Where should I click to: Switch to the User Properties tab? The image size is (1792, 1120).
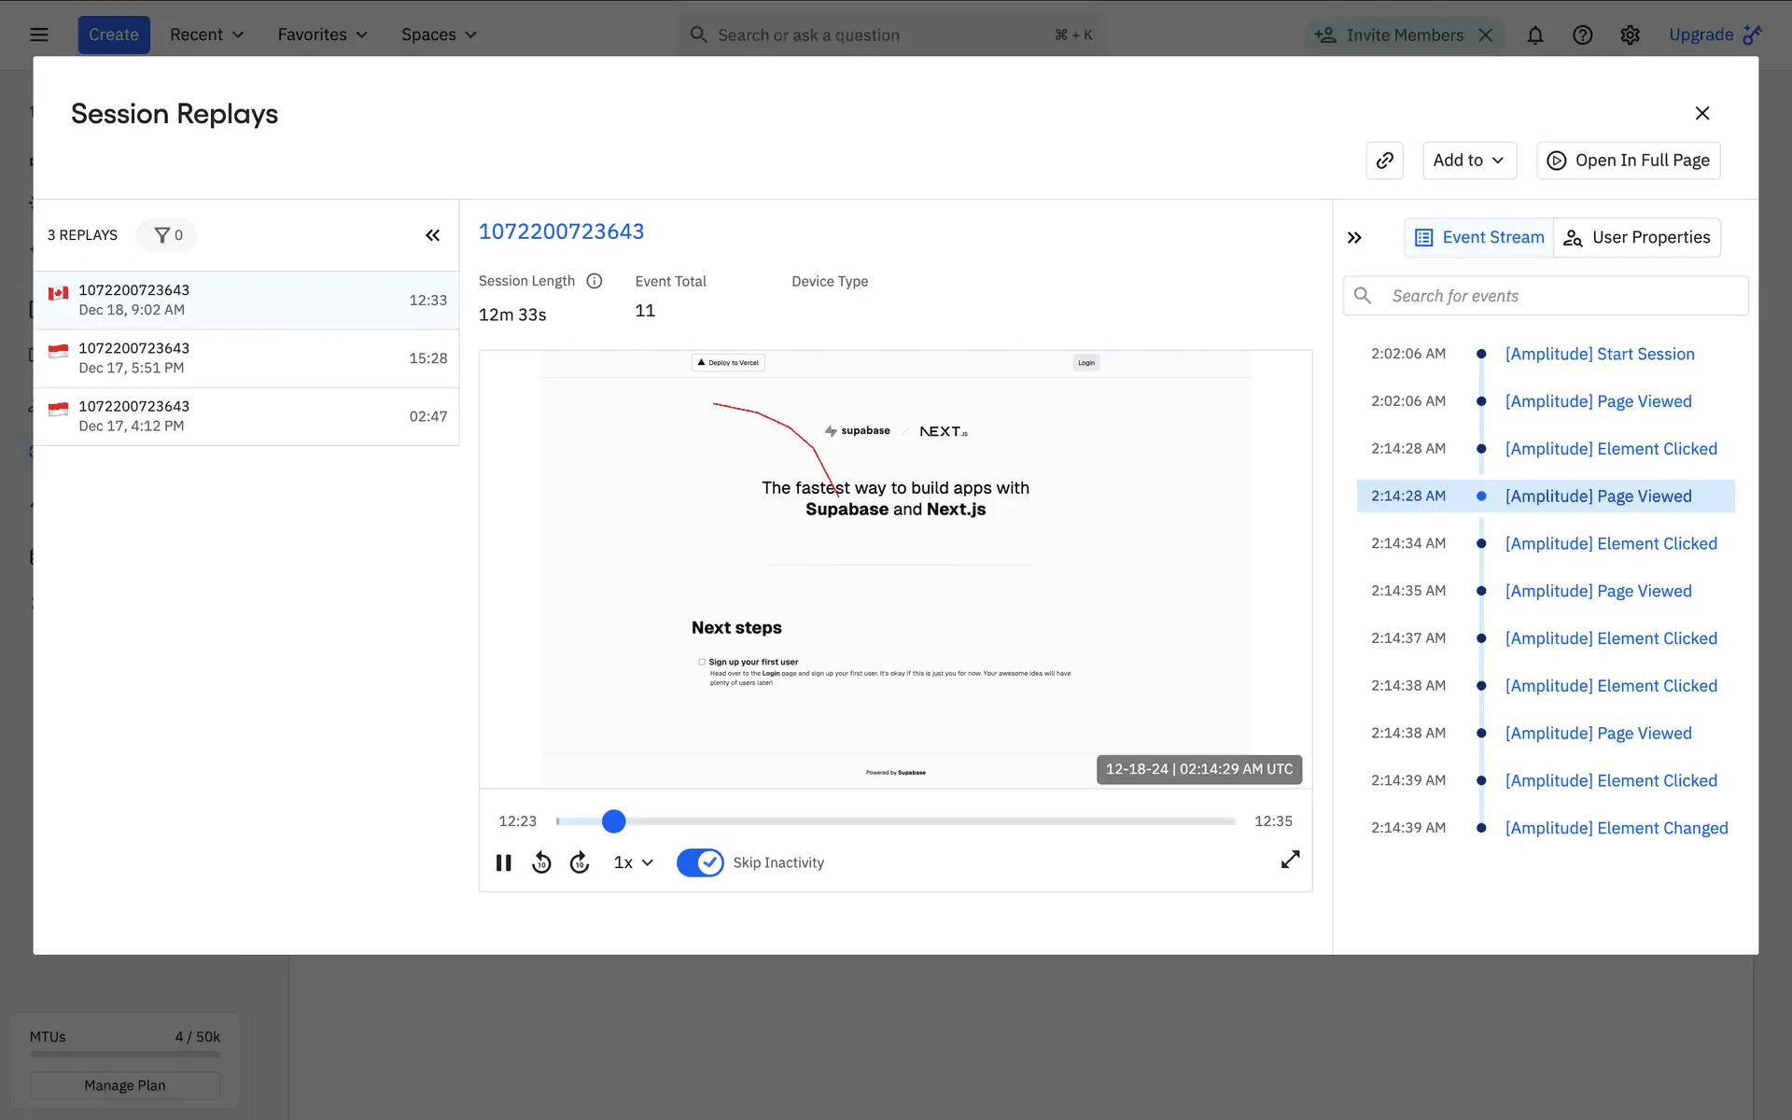point(1637,238)
